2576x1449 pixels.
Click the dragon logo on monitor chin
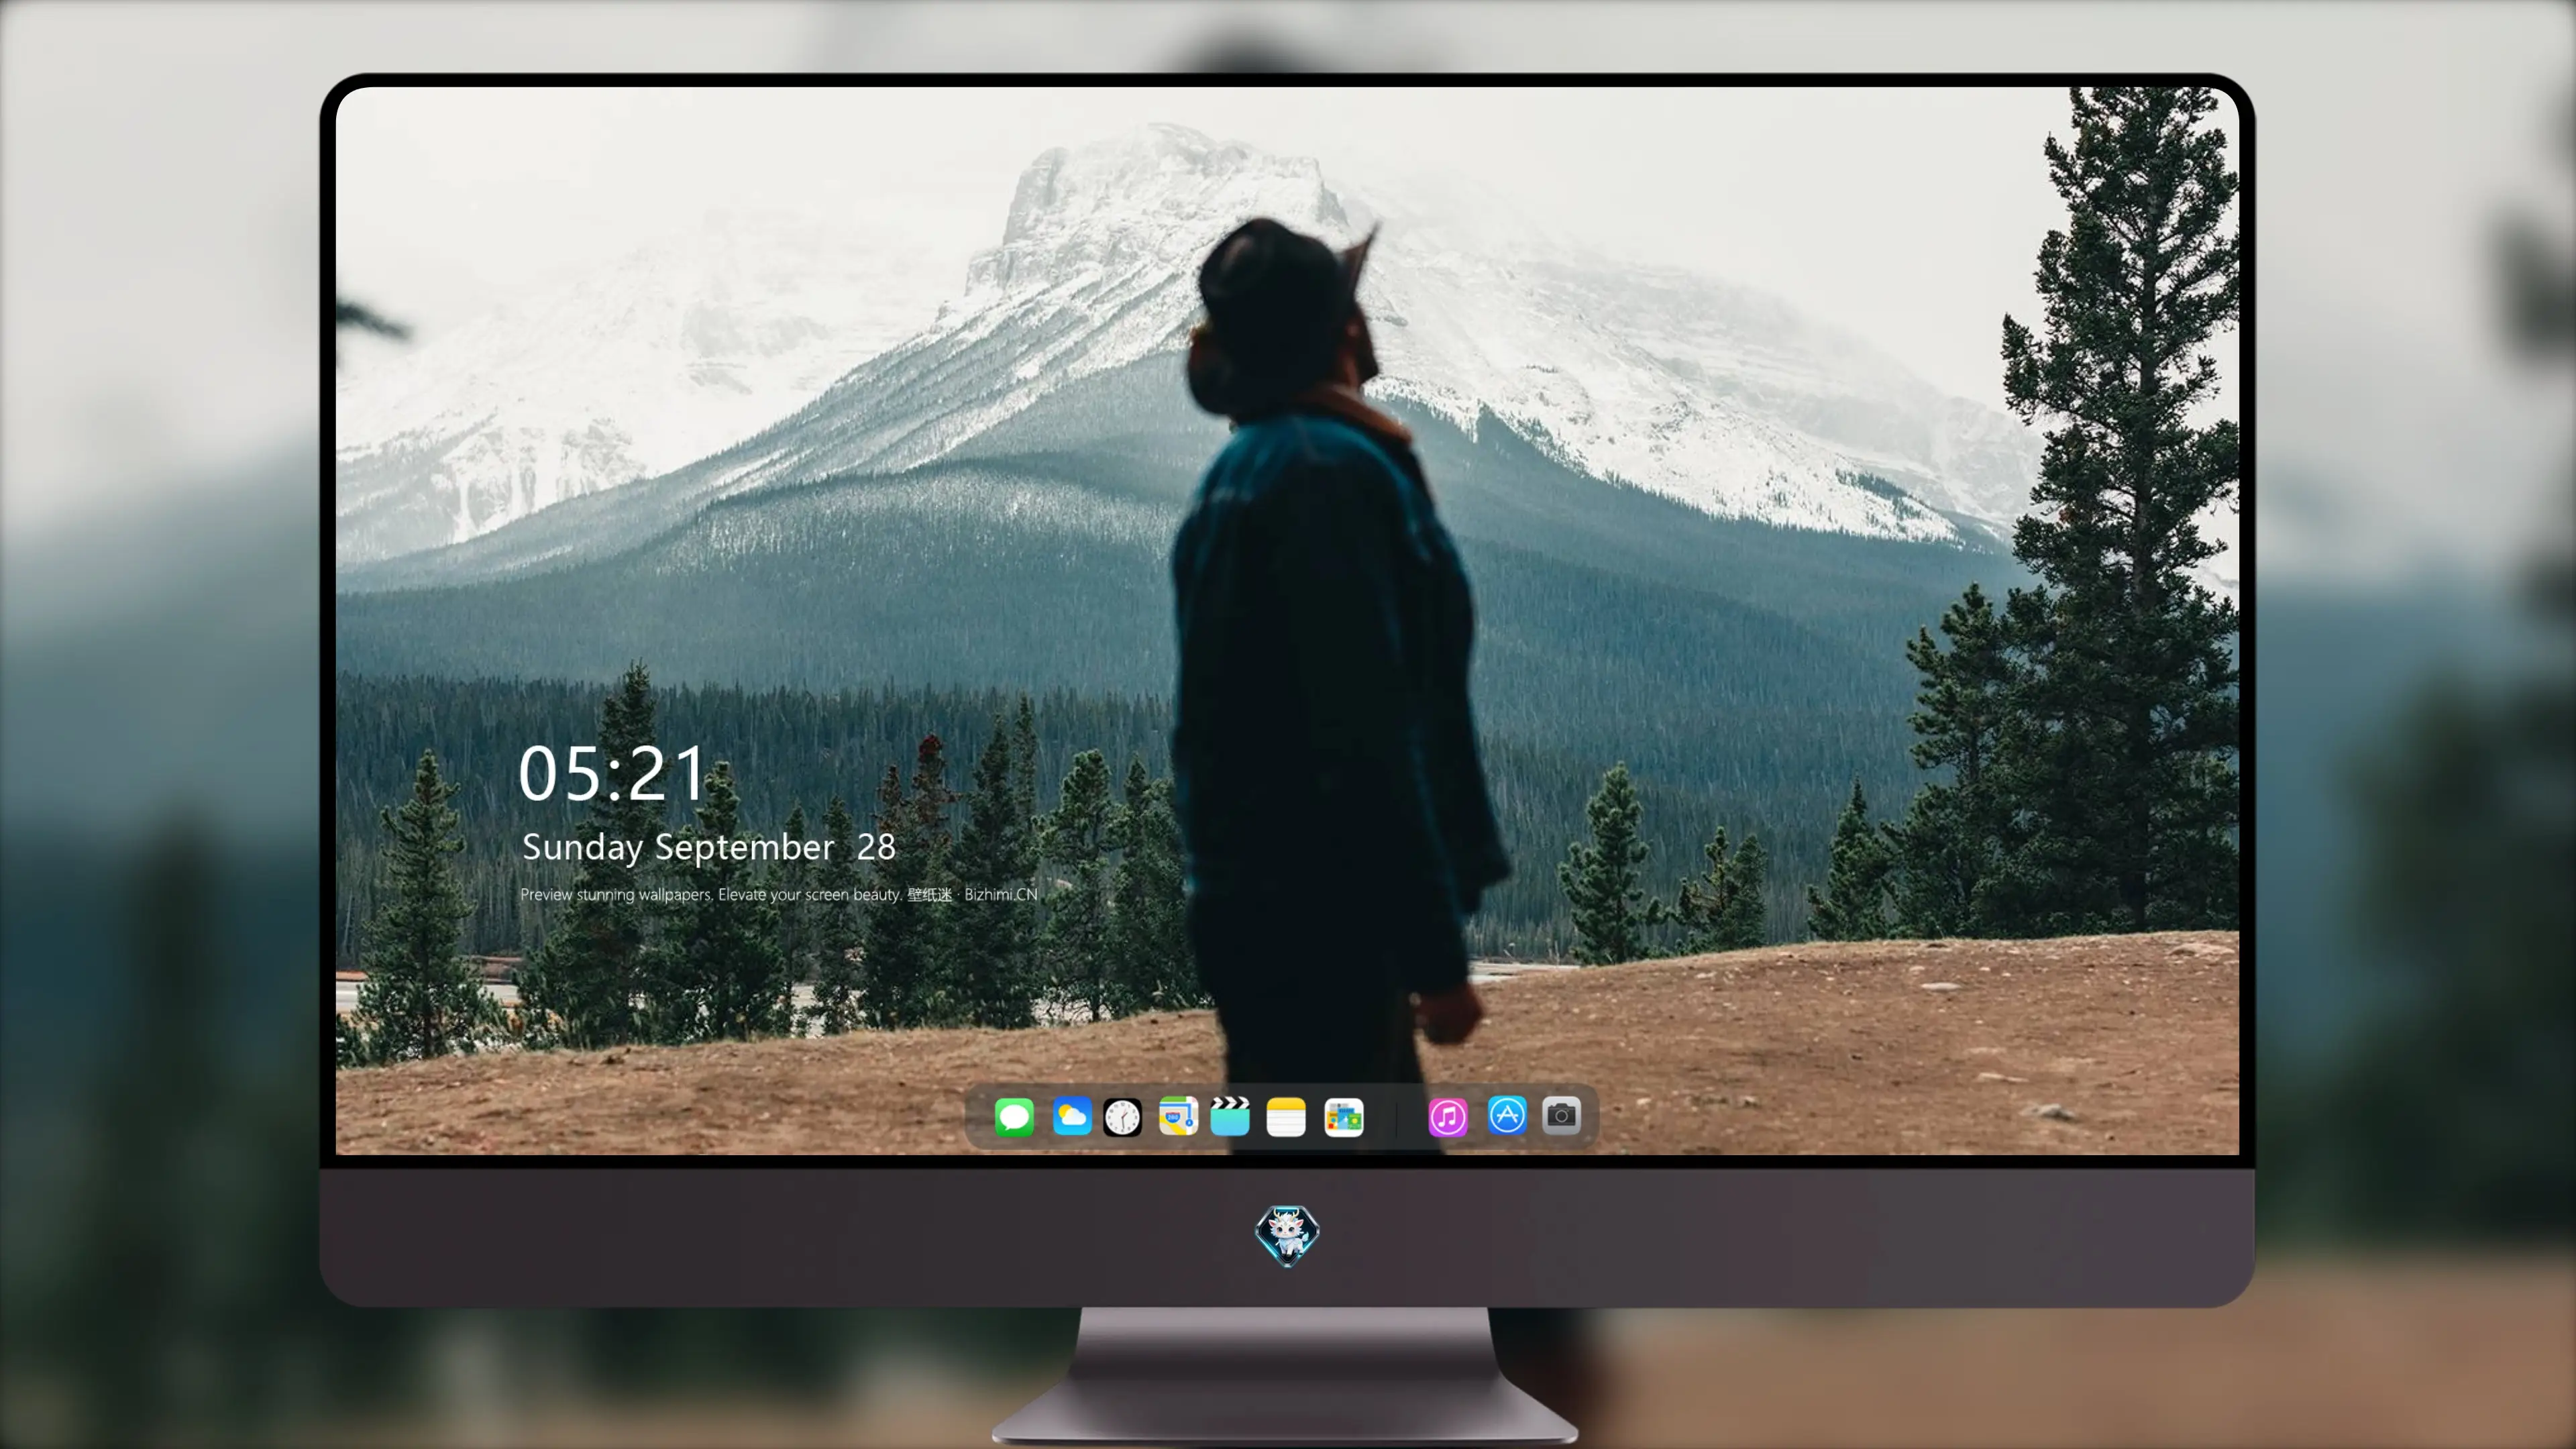pos(1287,1236)
